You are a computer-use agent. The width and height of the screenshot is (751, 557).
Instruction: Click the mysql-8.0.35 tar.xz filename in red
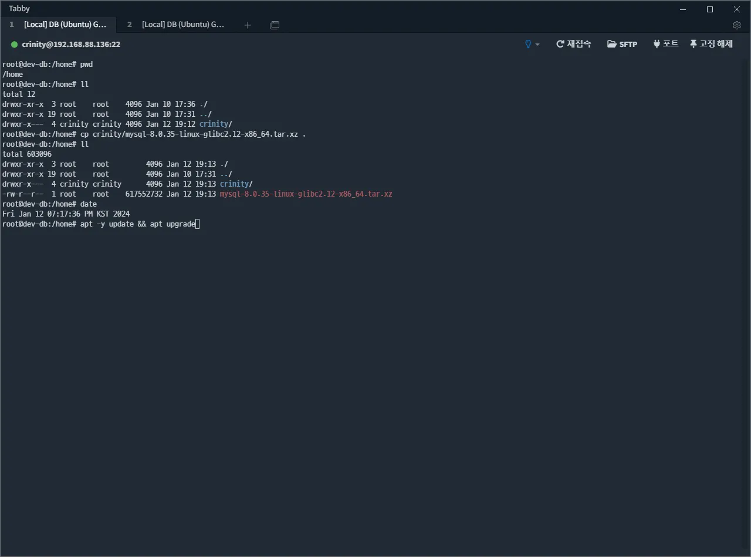coord(306,194)
